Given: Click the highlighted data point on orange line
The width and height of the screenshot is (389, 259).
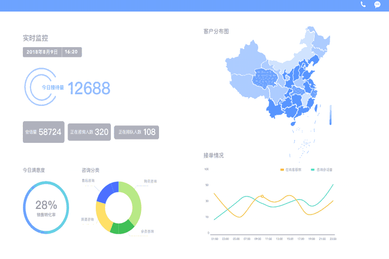Looking at the screenshot, I should pyautogui.click(x=262, y=196).
